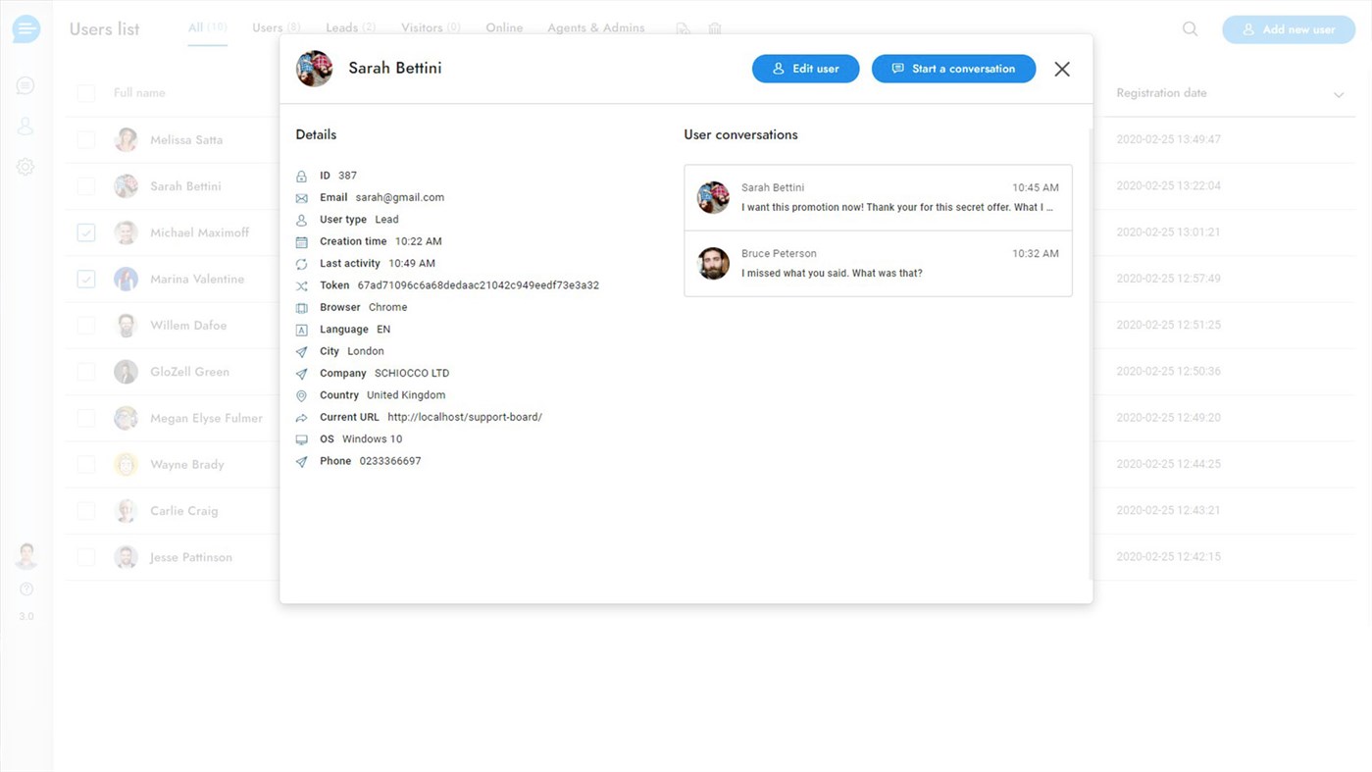Open the Support Board logo menu icon

[26, 29]
